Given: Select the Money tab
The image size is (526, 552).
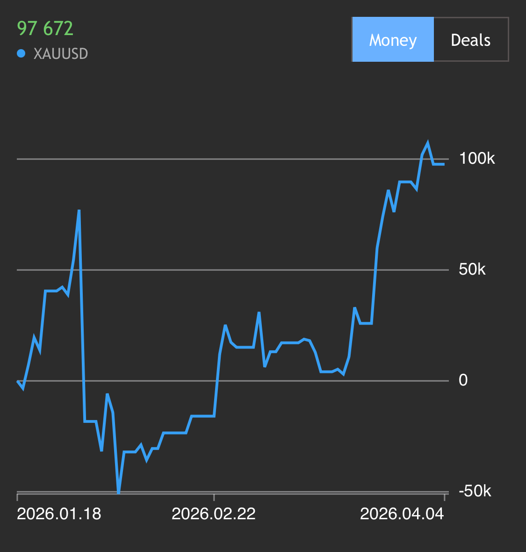Looking at the screenshot, I should point(393,40).
